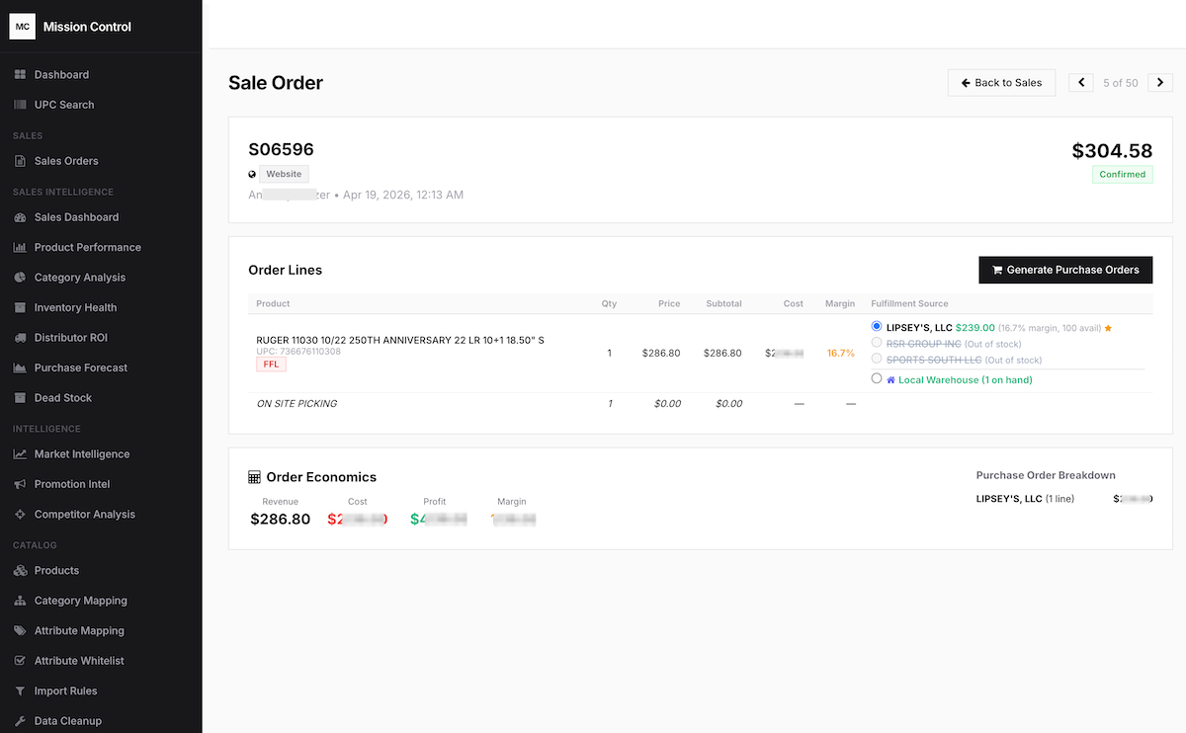Click the 16.7% margin cell
1186x733 pixels.
(x=841, y=353)
